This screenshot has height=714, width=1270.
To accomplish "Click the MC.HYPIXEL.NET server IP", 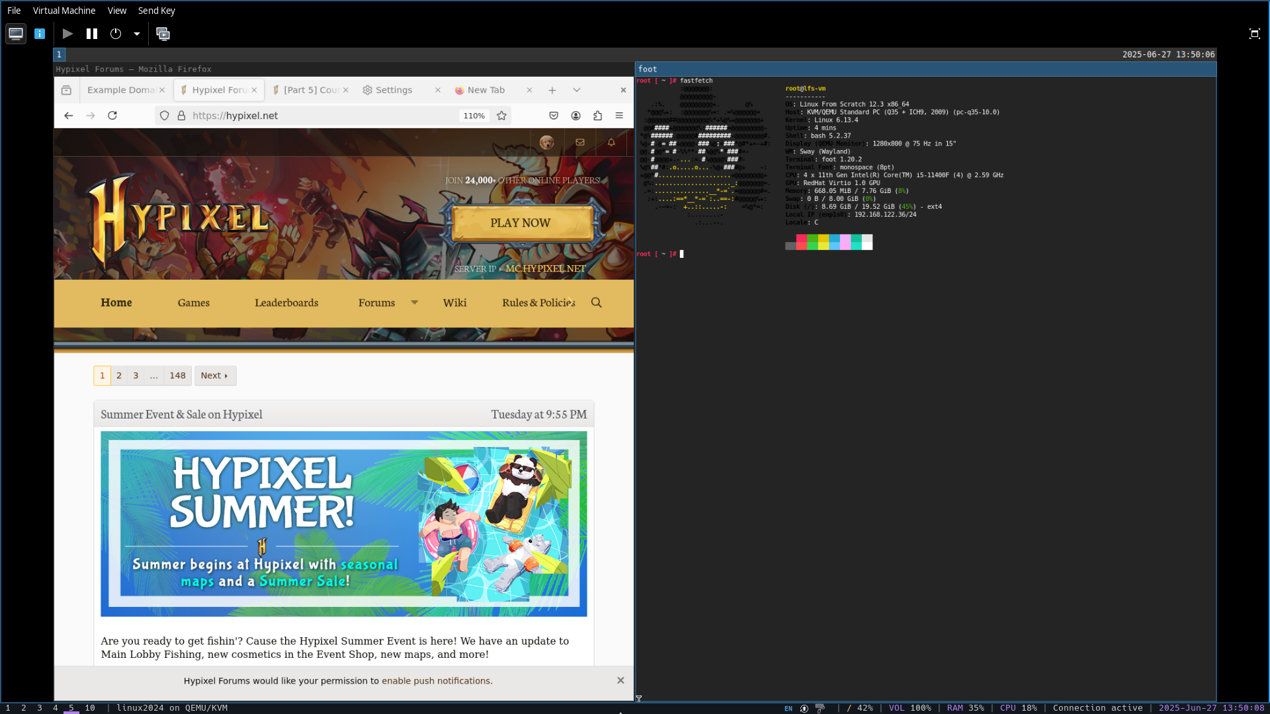I will [x=546, y=269].
